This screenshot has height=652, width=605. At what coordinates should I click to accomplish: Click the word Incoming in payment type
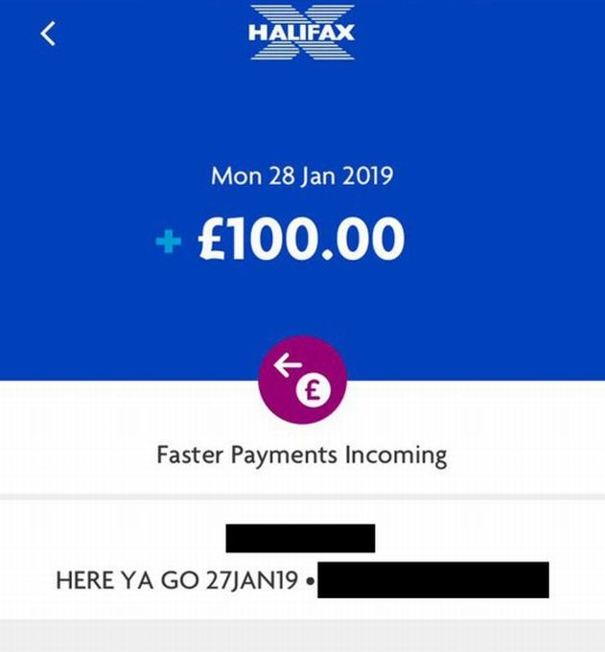coord(396,455)
